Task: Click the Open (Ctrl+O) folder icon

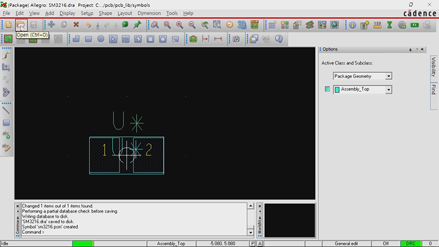Action: (x=21, y=25)
